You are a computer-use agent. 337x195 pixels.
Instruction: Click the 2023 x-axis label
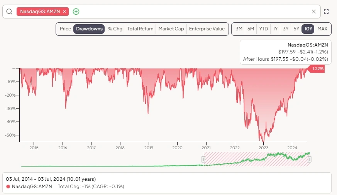pos(264,148)
